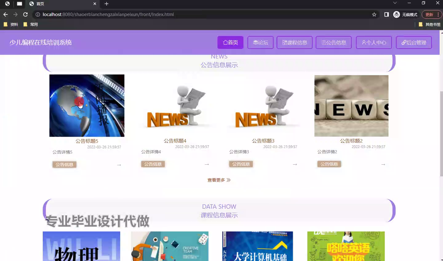Screen dimensions: 443x261
Task: Select the 公告详情5 text
Action: point(62,152)
